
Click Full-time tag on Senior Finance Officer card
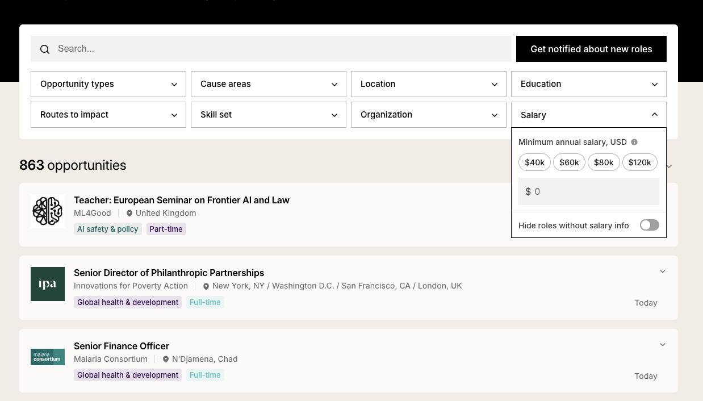tap(205, 375)
